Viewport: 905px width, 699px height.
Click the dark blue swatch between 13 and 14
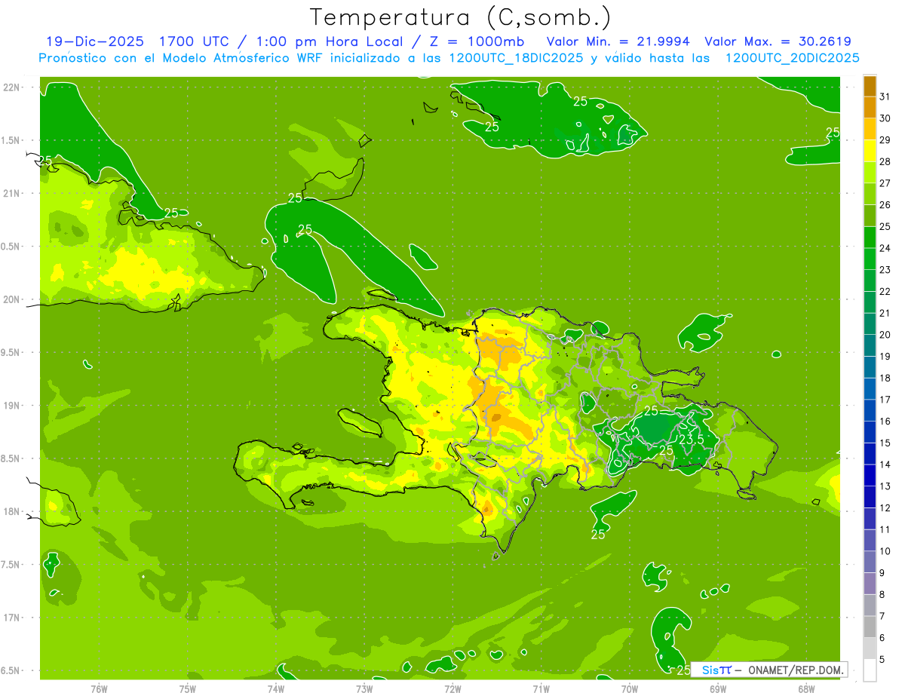[870, 476]
